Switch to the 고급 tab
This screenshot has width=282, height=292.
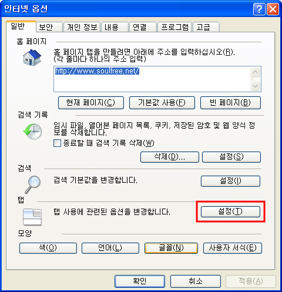pyautogui.click(x=206, y=27)
